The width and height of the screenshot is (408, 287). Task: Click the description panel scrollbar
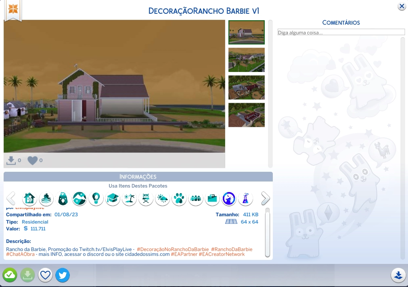(x=267, y=232)
